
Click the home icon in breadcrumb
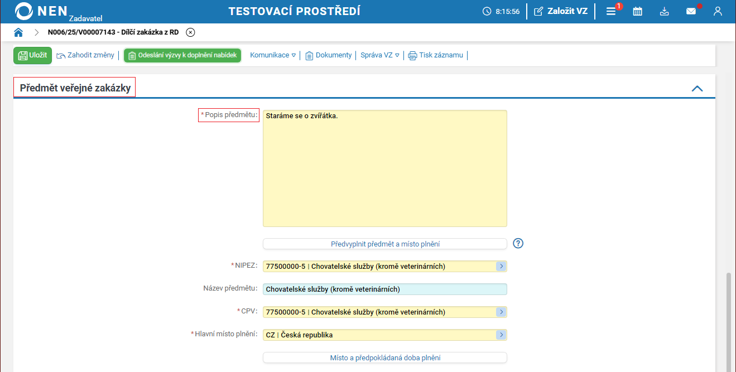click(18, 32)
